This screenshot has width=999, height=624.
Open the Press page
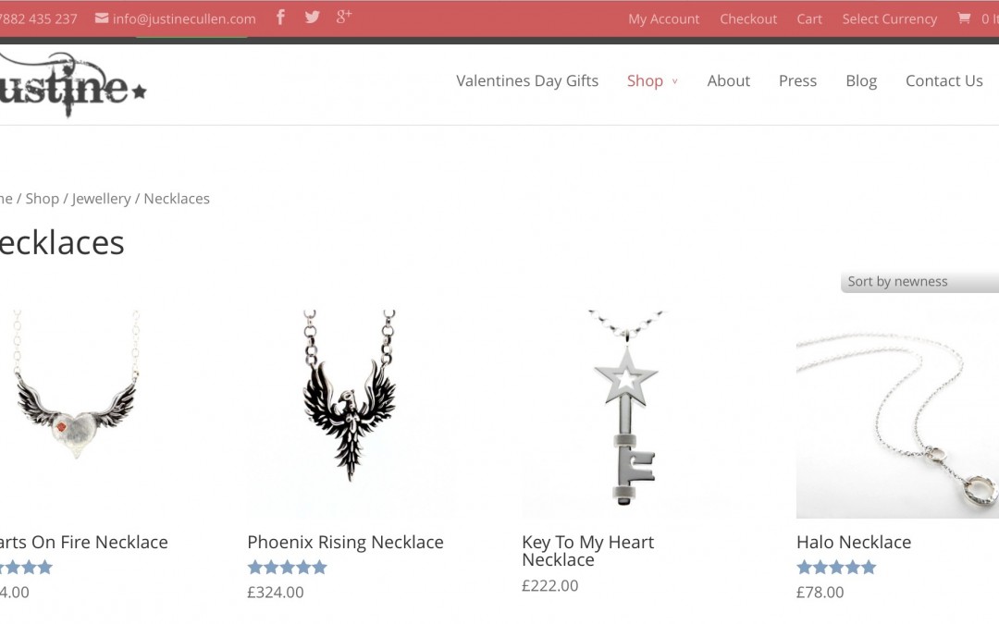(797, 80)
